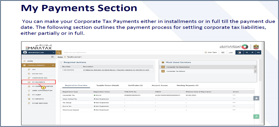Open the CT Returns payment pending link

pos(116,70)
